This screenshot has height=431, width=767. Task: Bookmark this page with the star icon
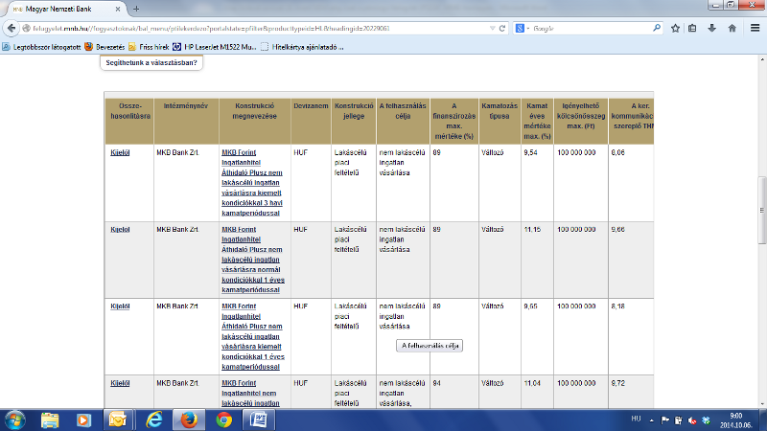click(676, 29)
